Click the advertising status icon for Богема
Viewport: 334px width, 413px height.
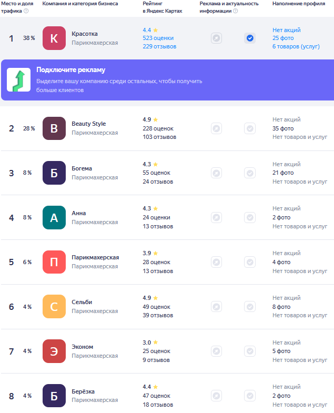point(216,173)
